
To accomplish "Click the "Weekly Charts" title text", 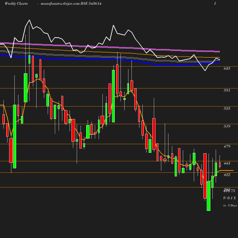I will coord(16,3).
